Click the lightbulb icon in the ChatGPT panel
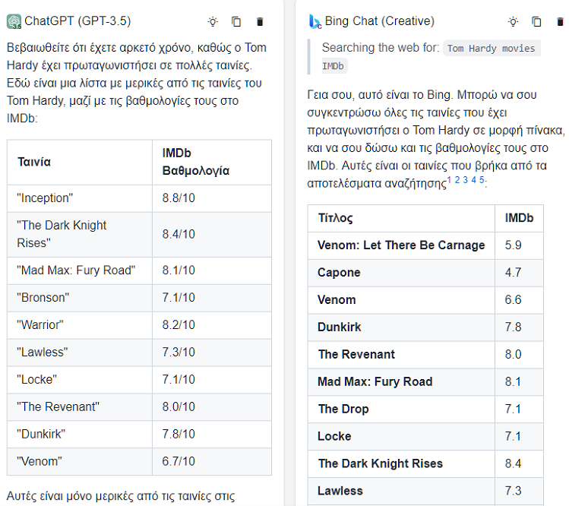 click(x=213, y=22)
